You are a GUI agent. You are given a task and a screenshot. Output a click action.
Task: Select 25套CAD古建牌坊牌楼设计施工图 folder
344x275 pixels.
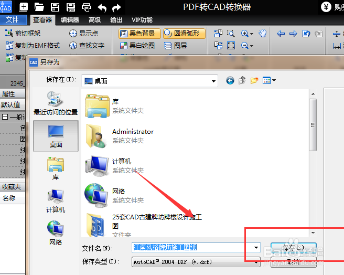point(144,225)
